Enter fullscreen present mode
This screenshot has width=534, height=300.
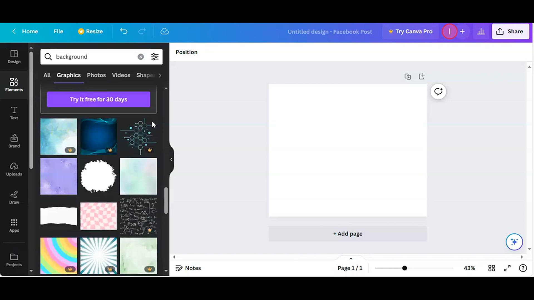507,268
